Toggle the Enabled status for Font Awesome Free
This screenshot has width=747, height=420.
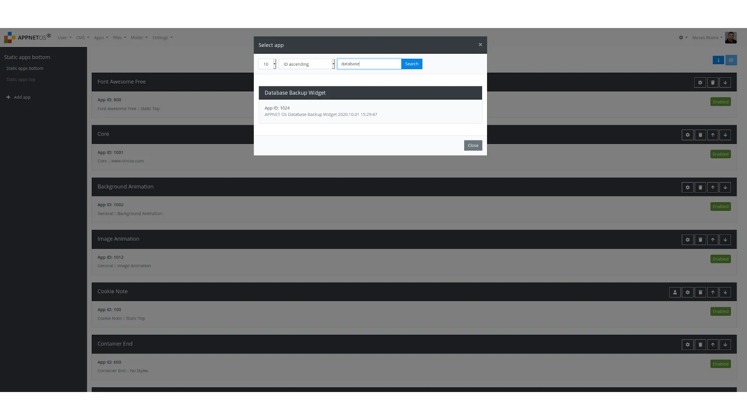[x=721, y=101]
